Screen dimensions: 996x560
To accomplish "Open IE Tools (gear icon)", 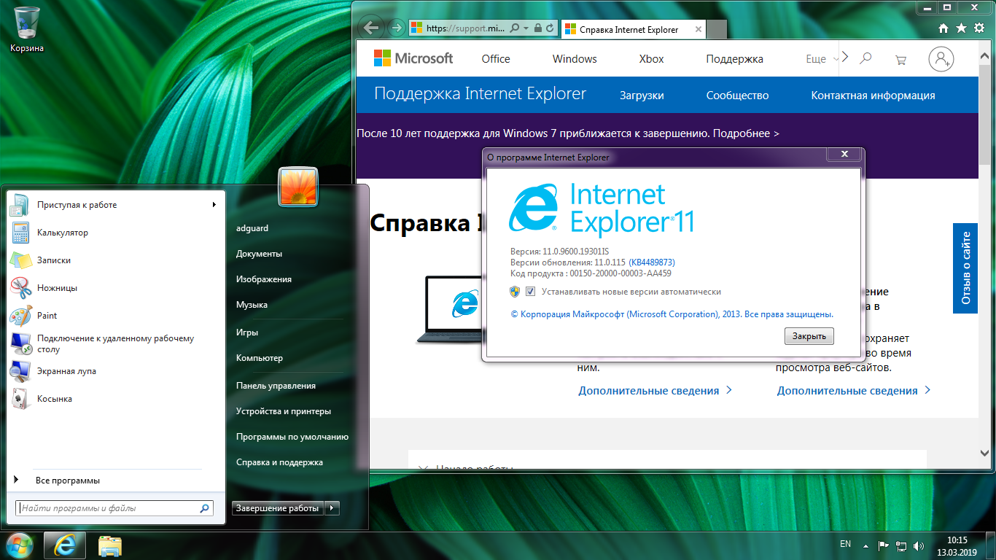I will 979,28.
